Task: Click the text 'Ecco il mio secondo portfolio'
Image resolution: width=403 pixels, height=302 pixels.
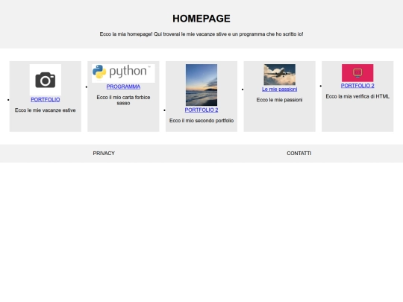Action: click(x=201, y=121)
